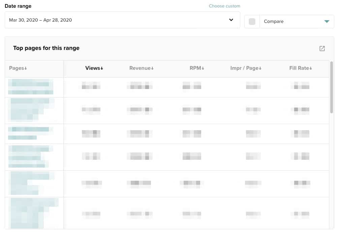Open Top pages report in external view

click(322, 48)
